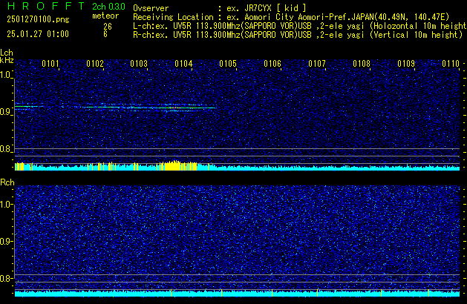Screen dimensions: 467x304
Task: Click the HROFFT title text
Action: coord(46,6)
